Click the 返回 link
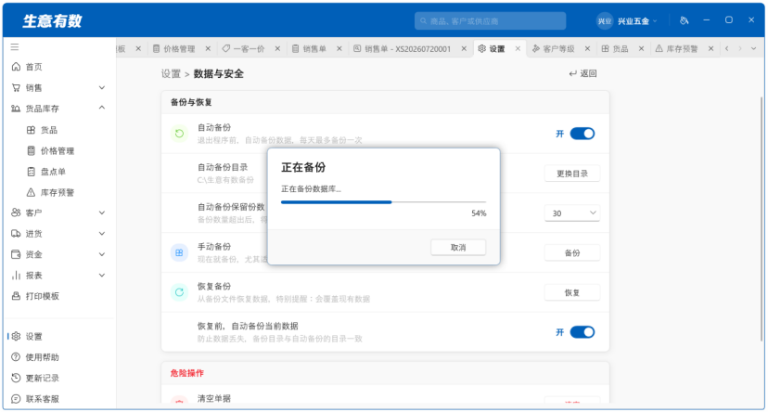This screenshot has height=412, width=768. 582,73
